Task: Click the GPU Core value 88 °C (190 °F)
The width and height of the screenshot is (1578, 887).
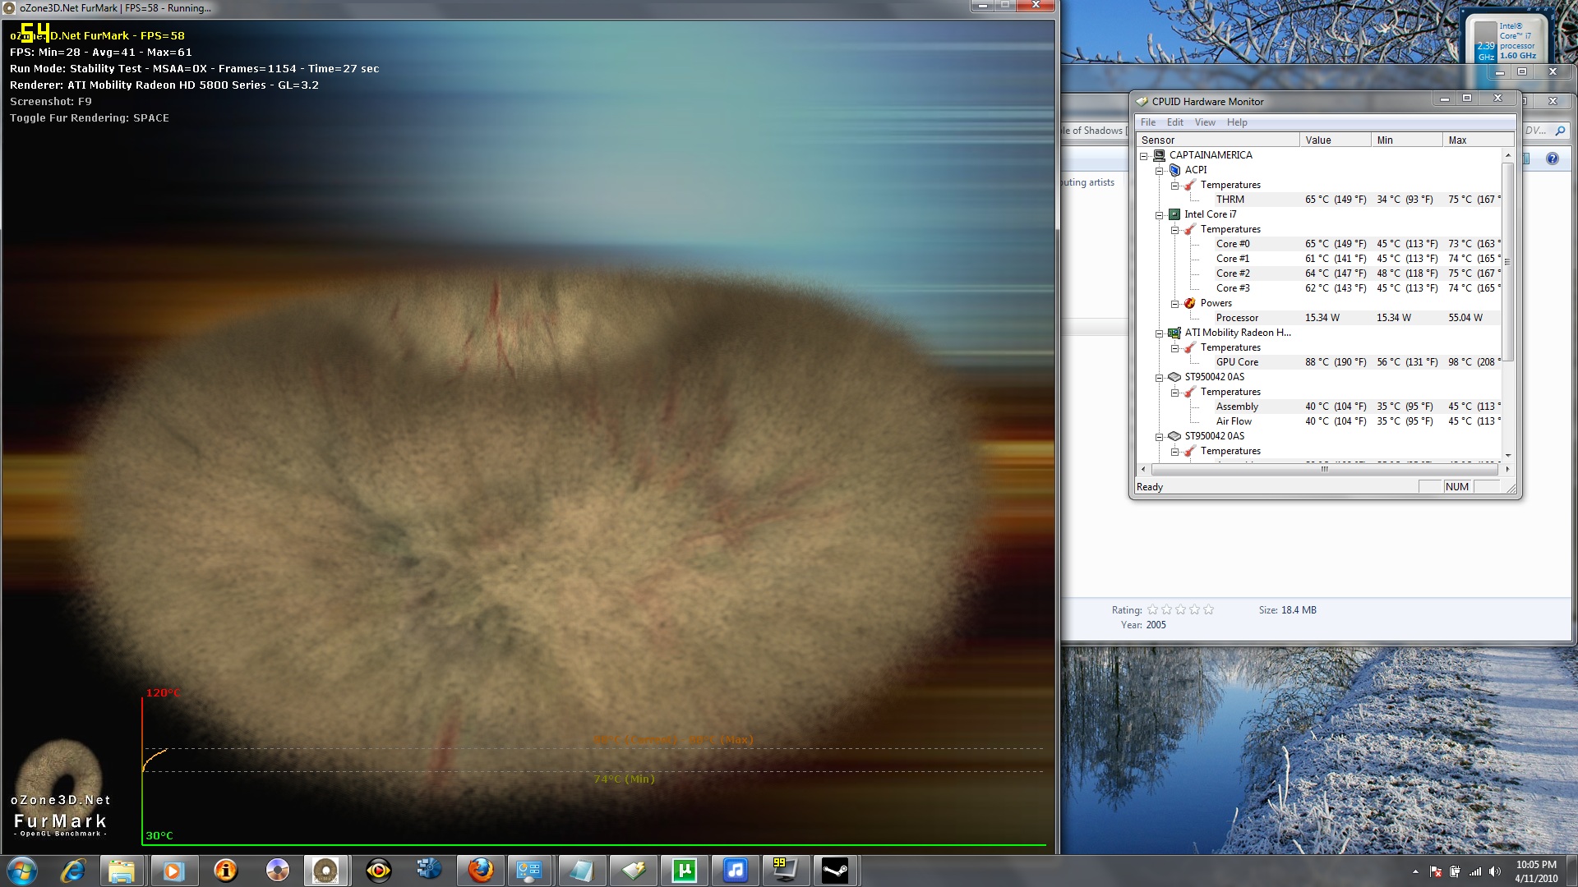Action: 1336,362
